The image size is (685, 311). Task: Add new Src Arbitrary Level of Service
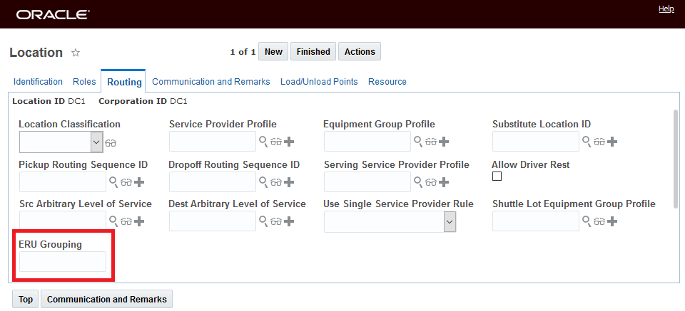[x=138, y=221]
